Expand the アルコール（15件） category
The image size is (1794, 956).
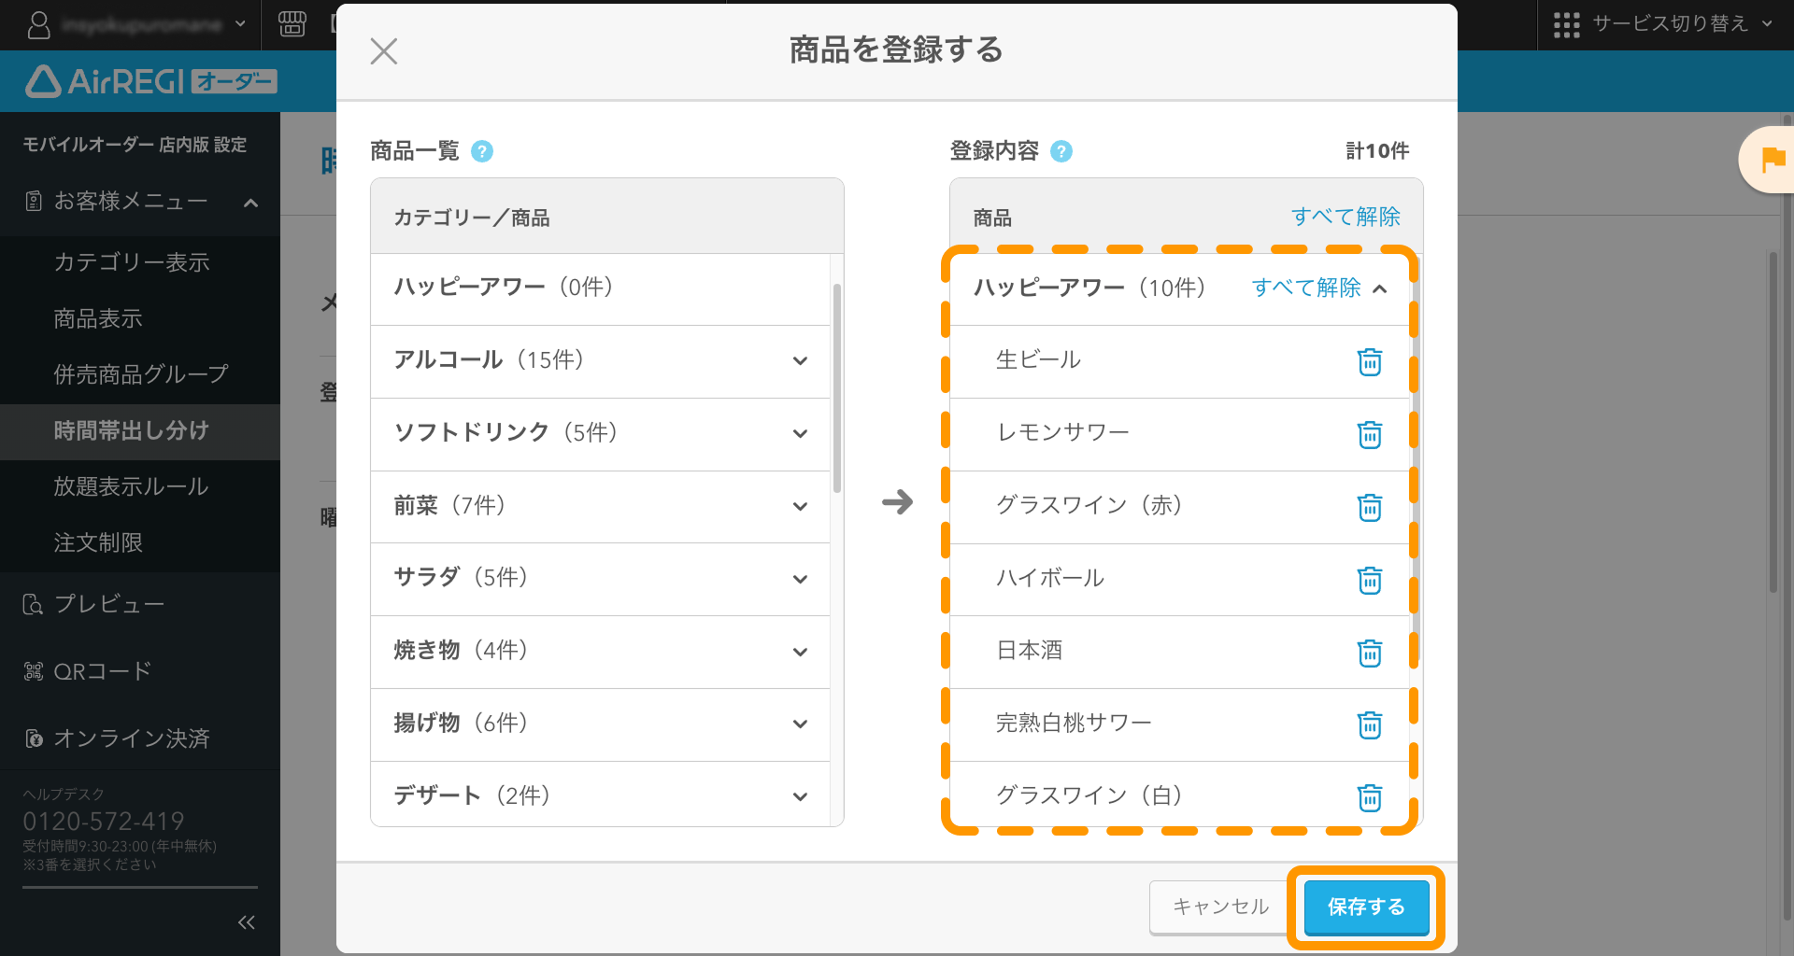coord(800,361)
